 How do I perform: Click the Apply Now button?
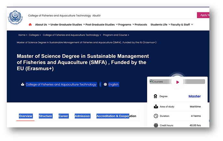[204, 15]
